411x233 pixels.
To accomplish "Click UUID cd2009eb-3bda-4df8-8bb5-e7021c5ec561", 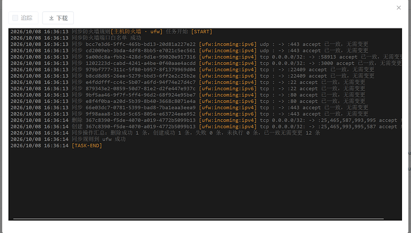I will click(141, 51).
